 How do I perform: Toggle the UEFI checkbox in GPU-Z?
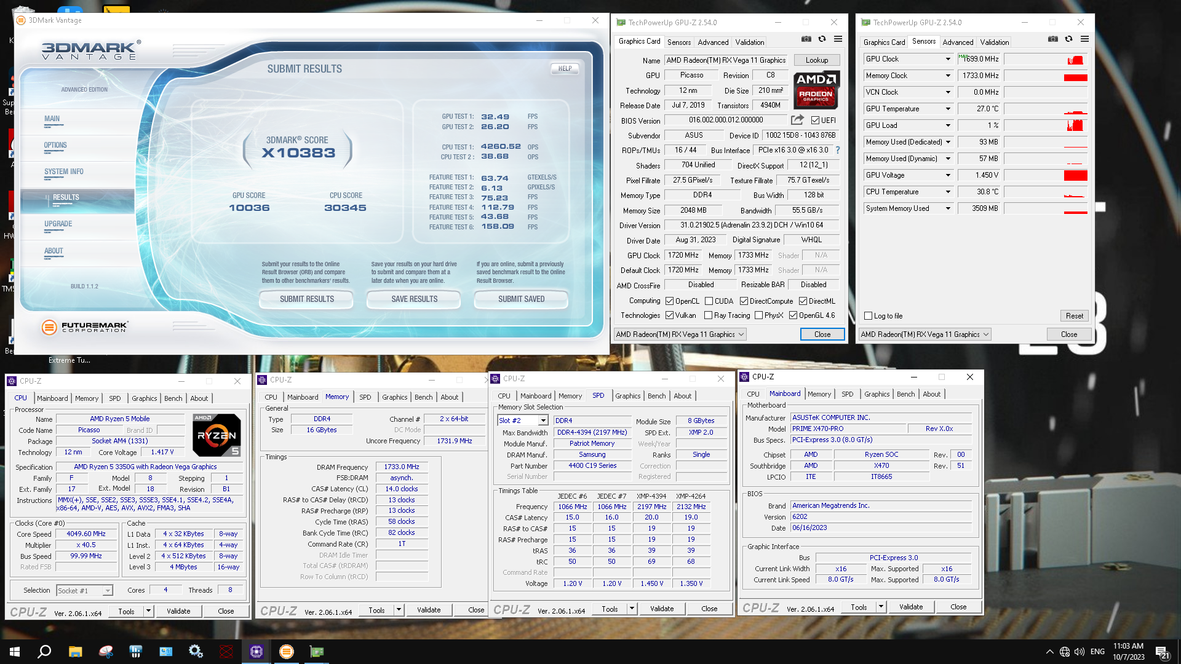pyautogui.click(x=815, y=121)
